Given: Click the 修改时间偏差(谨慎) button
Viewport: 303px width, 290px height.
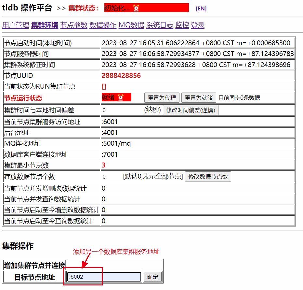Looking at the screenshot, I should click(191, 110).
